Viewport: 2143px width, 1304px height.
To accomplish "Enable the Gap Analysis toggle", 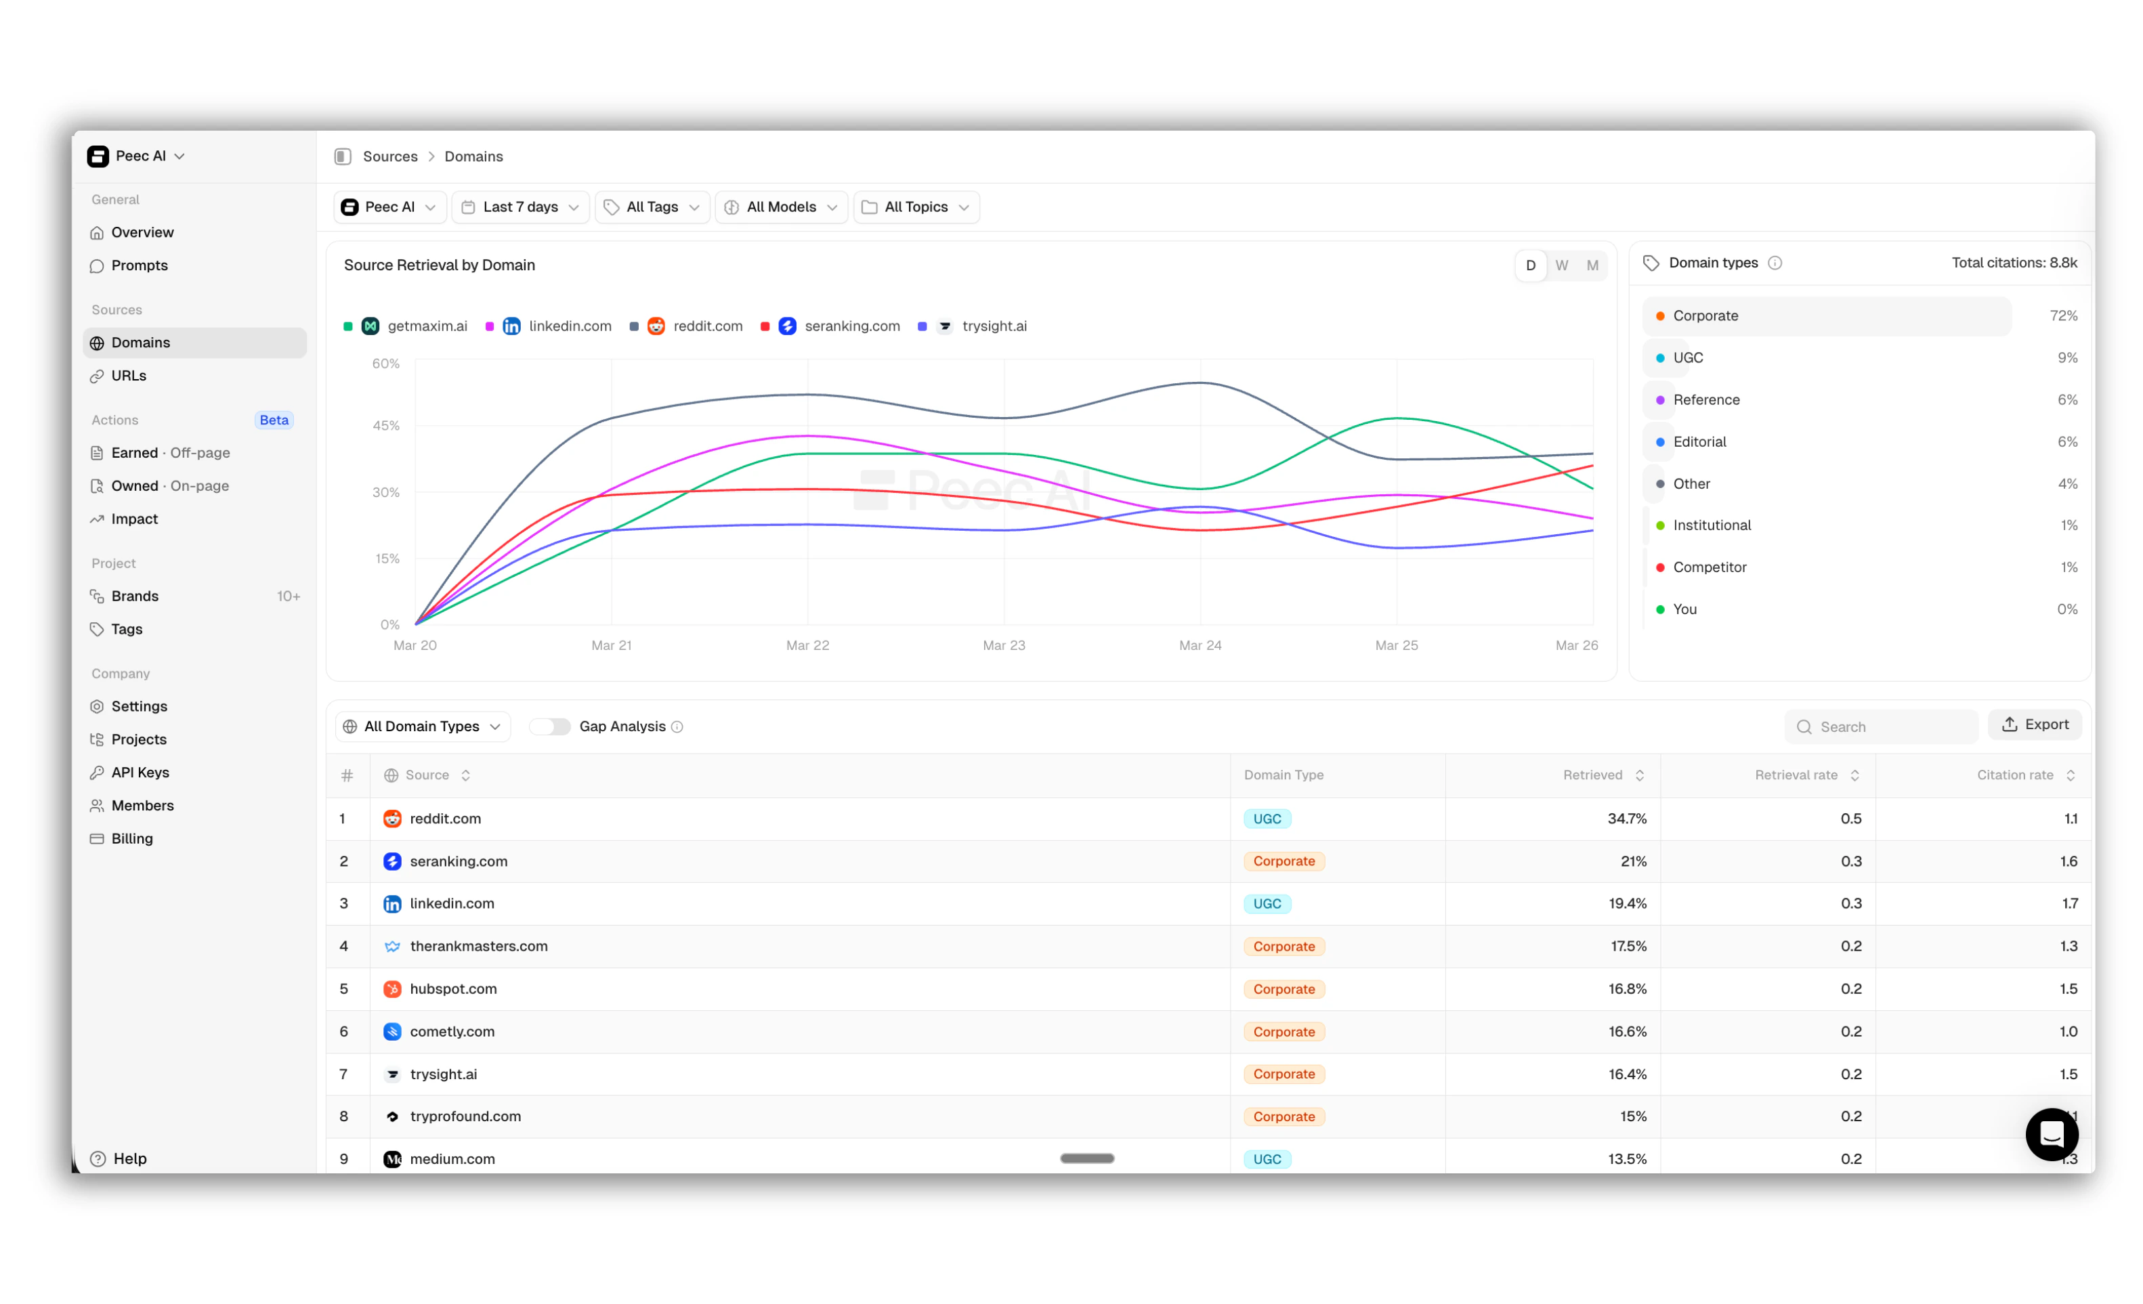I will [550, 726].
